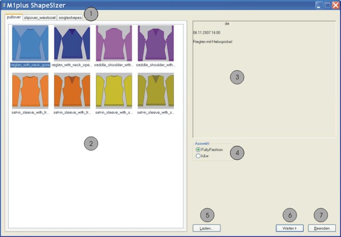341x237 pixels.
Task: Select the light blue raglan_with_neck_gore pullover thumbnail
Action: [30, 44]
